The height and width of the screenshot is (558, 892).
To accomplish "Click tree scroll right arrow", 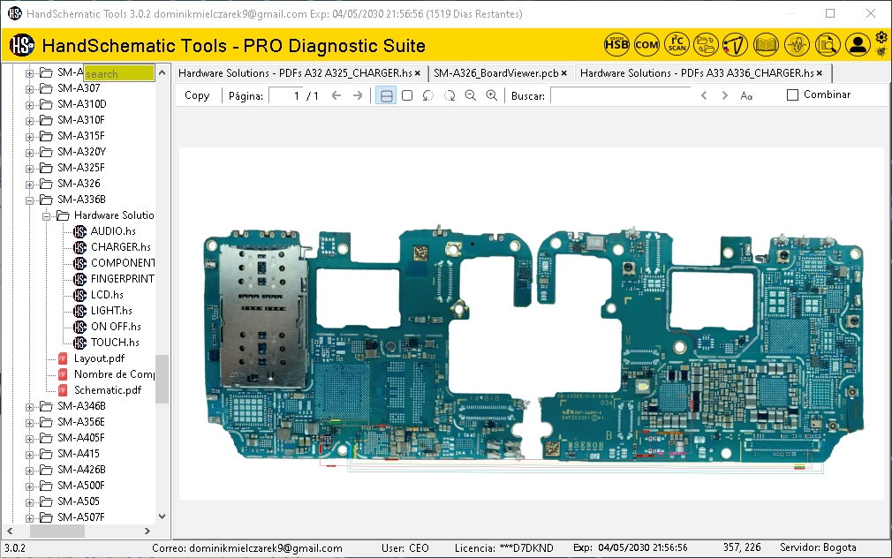I will (147, 531).
